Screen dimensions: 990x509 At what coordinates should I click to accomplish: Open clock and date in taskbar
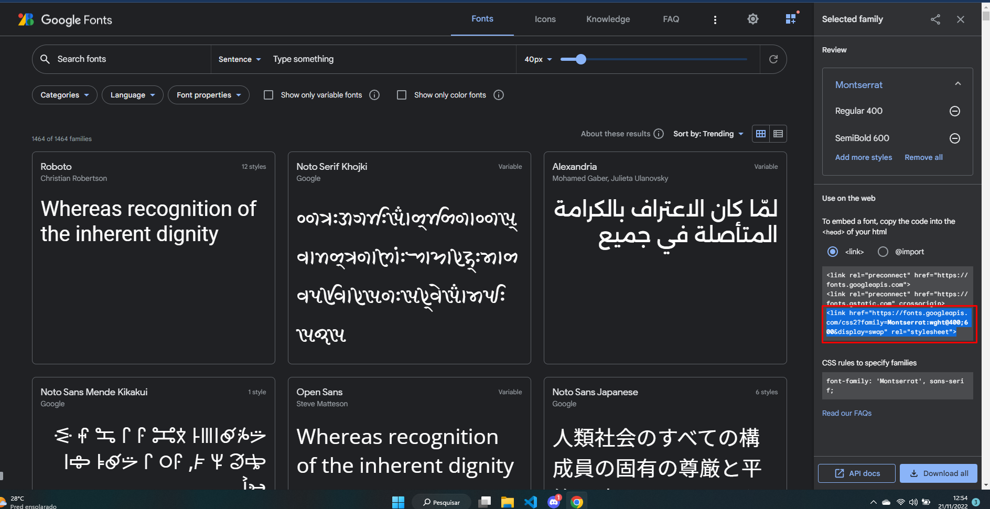coord(953,502)
